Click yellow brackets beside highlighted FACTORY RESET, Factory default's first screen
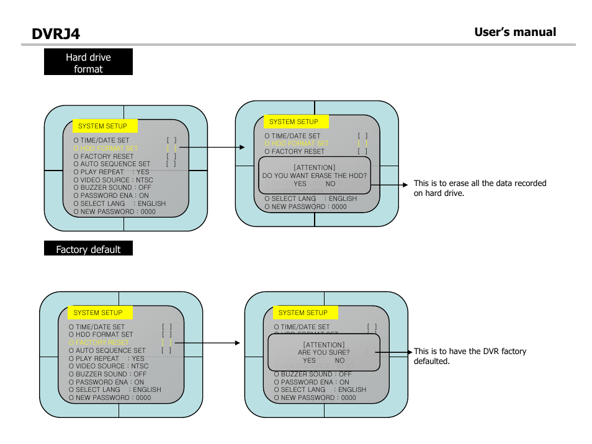The width and height of the screenshot is (592, 444). click(x=166, y=342)
